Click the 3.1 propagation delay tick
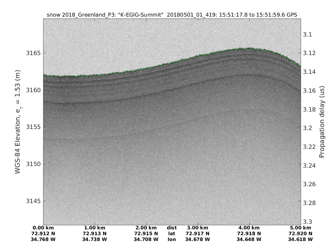332x249 pixels. click(308, 34)
